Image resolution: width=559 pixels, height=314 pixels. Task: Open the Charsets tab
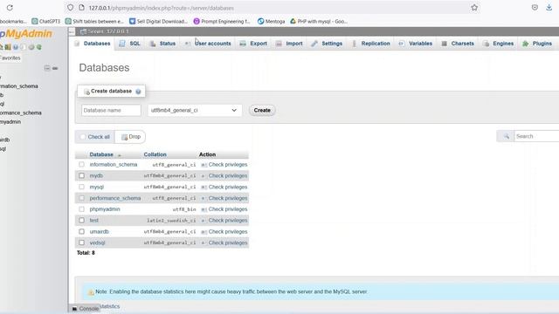point(458,44)
